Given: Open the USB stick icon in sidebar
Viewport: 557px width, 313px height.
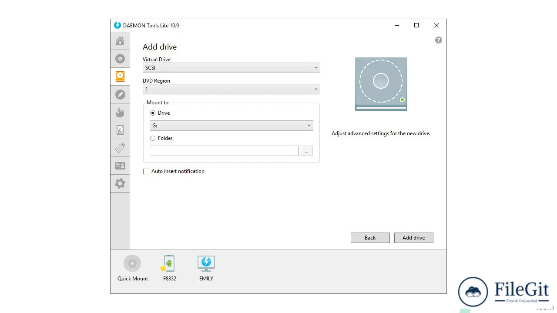Looking at the screenshot, I should pos(120,148).
